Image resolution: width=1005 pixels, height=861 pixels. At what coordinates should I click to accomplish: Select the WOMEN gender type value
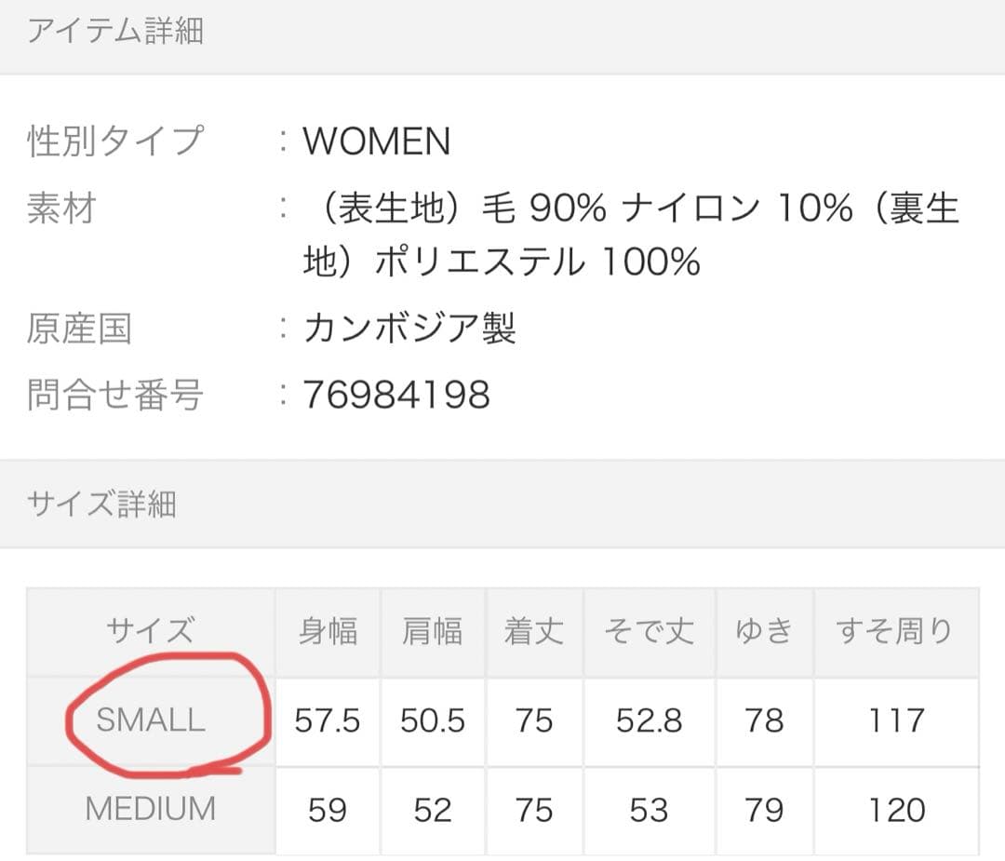(x=377, y=141)
